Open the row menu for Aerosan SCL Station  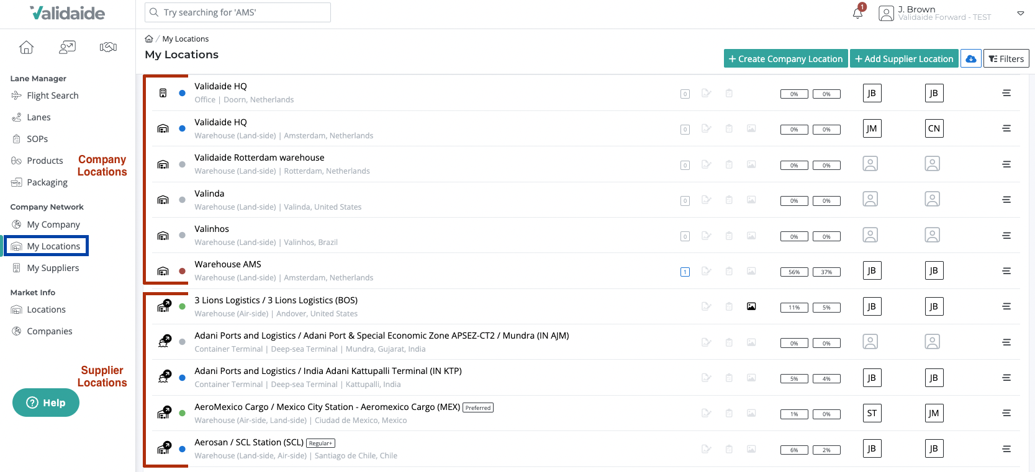pos(1006,449)
